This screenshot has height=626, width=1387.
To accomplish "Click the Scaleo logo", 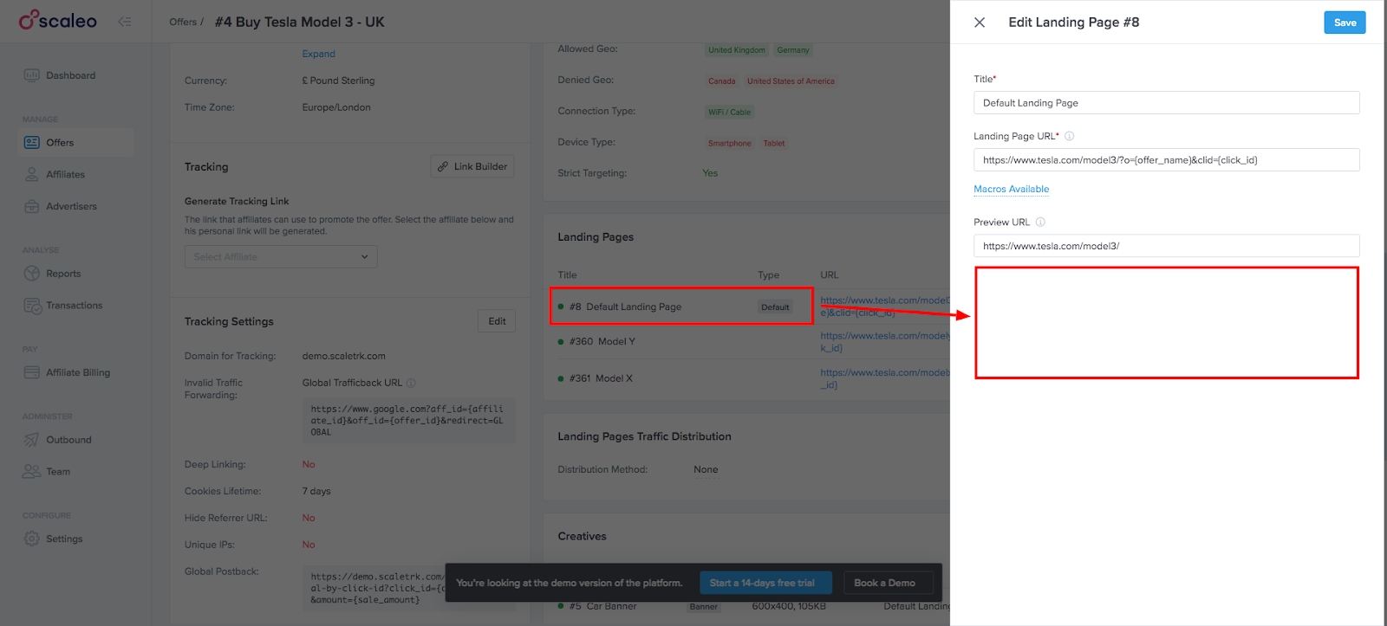I will pyautogui.click(x=58, y=20).
